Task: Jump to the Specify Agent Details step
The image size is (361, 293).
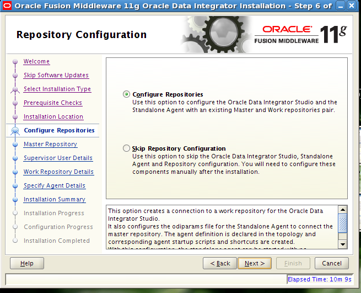Action: (55, 185)
